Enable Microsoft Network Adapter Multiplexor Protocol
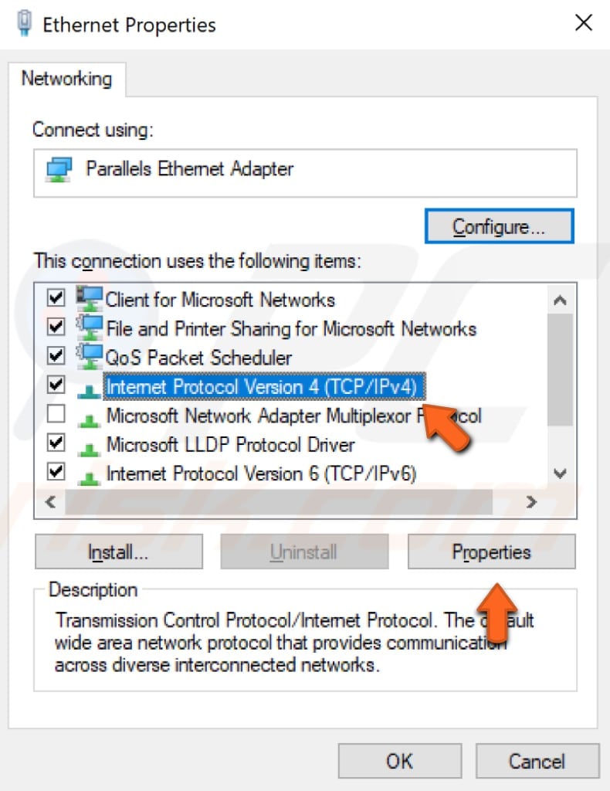Image resolution: width=610 pixels, height=791 pixels. click(x=55, y=415)
